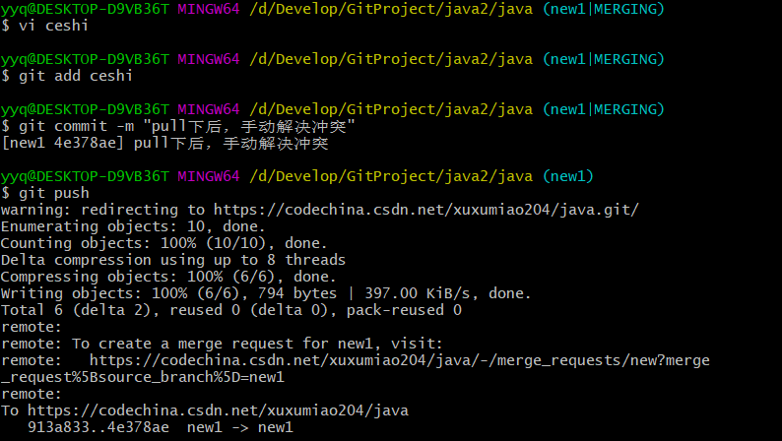The image size is (782, 441).
Task: Click the 'Compressing objects: 100% (6/6)' line
Action: coord(168,277)
